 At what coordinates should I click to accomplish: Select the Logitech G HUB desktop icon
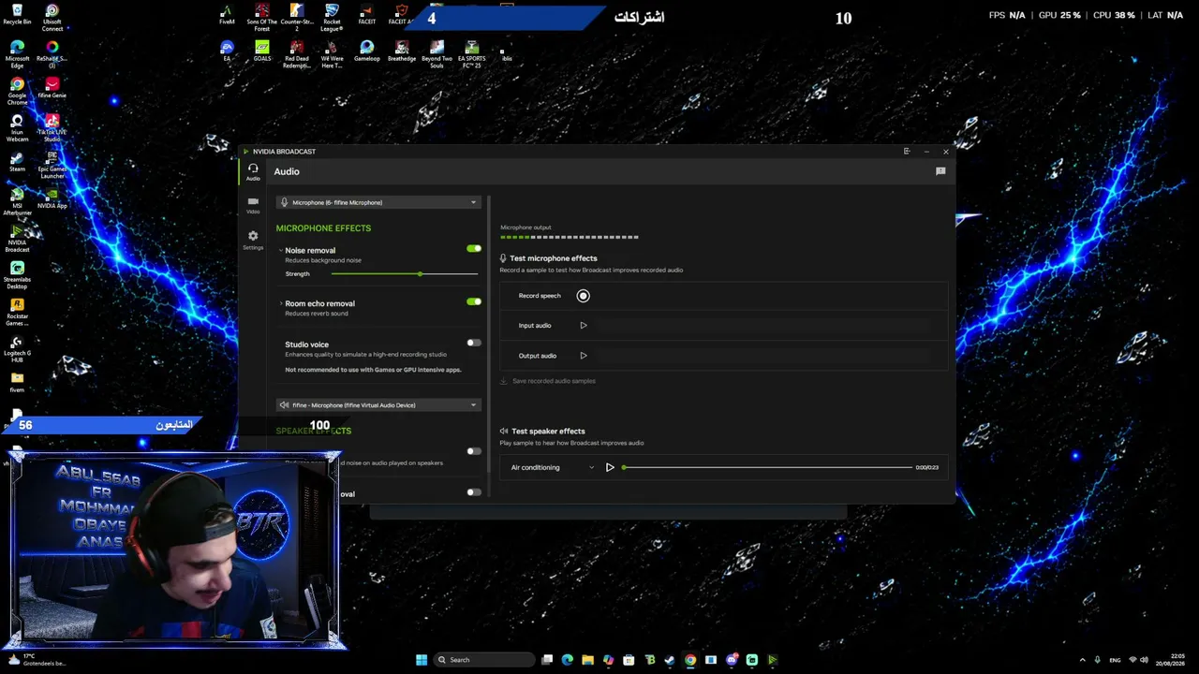[x=17, y=349]
